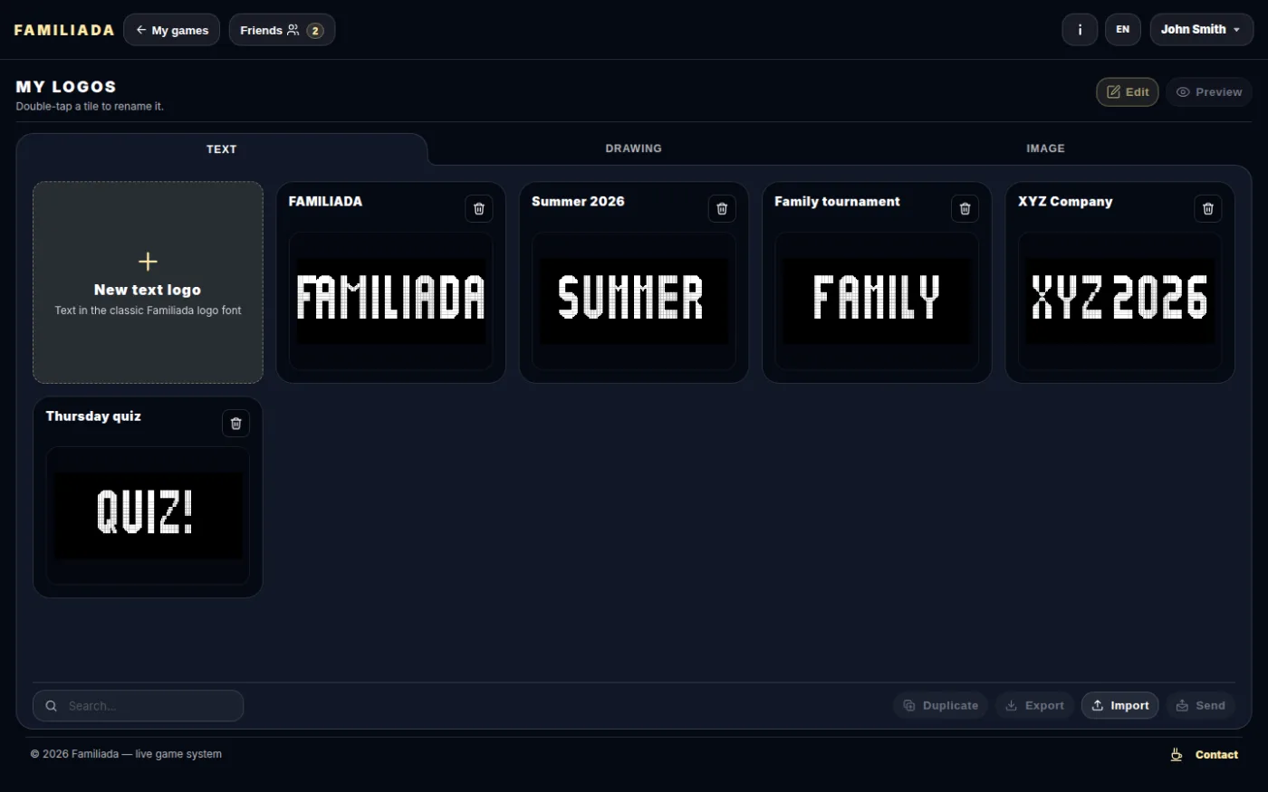The width and height of the screenshot is (1268, 792).
Task: Click the Export button
Action: (1034, 706)
